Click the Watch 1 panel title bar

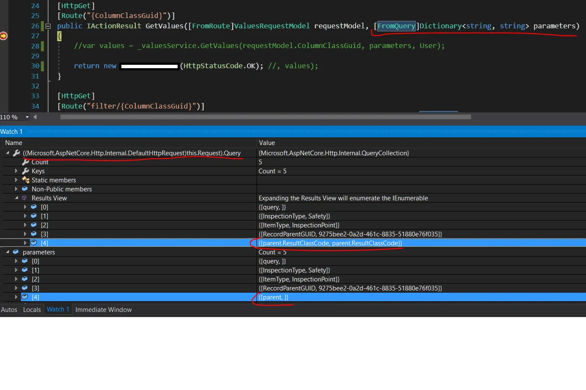coord(293,132)
